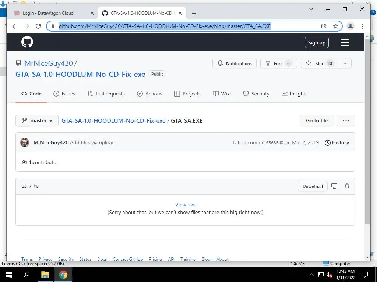Open GTA-SA-1.0-HOODLUM-No-CD-Fix-exe repository title link
377x282 pixels.
(80, 74)
